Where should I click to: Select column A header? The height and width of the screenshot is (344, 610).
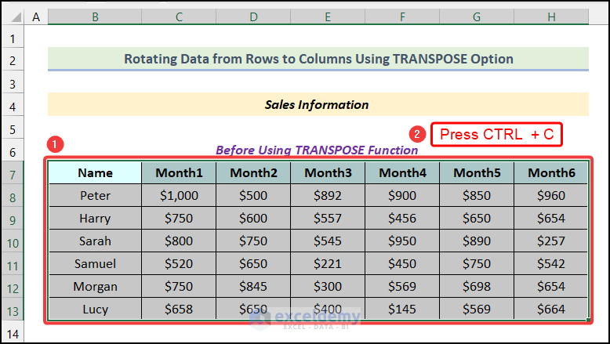coord(37,16)
